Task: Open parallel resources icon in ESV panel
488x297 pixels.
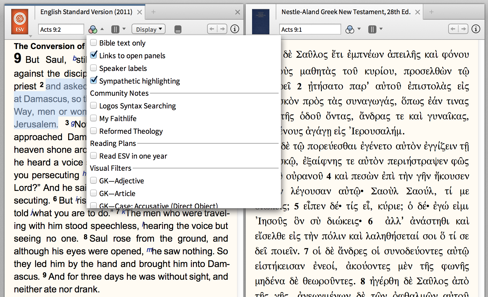Action: click(115, 29)
